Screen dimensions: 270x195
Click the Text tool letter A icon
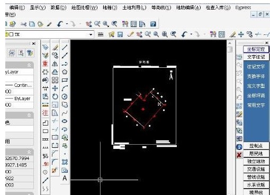coord(65,178)
